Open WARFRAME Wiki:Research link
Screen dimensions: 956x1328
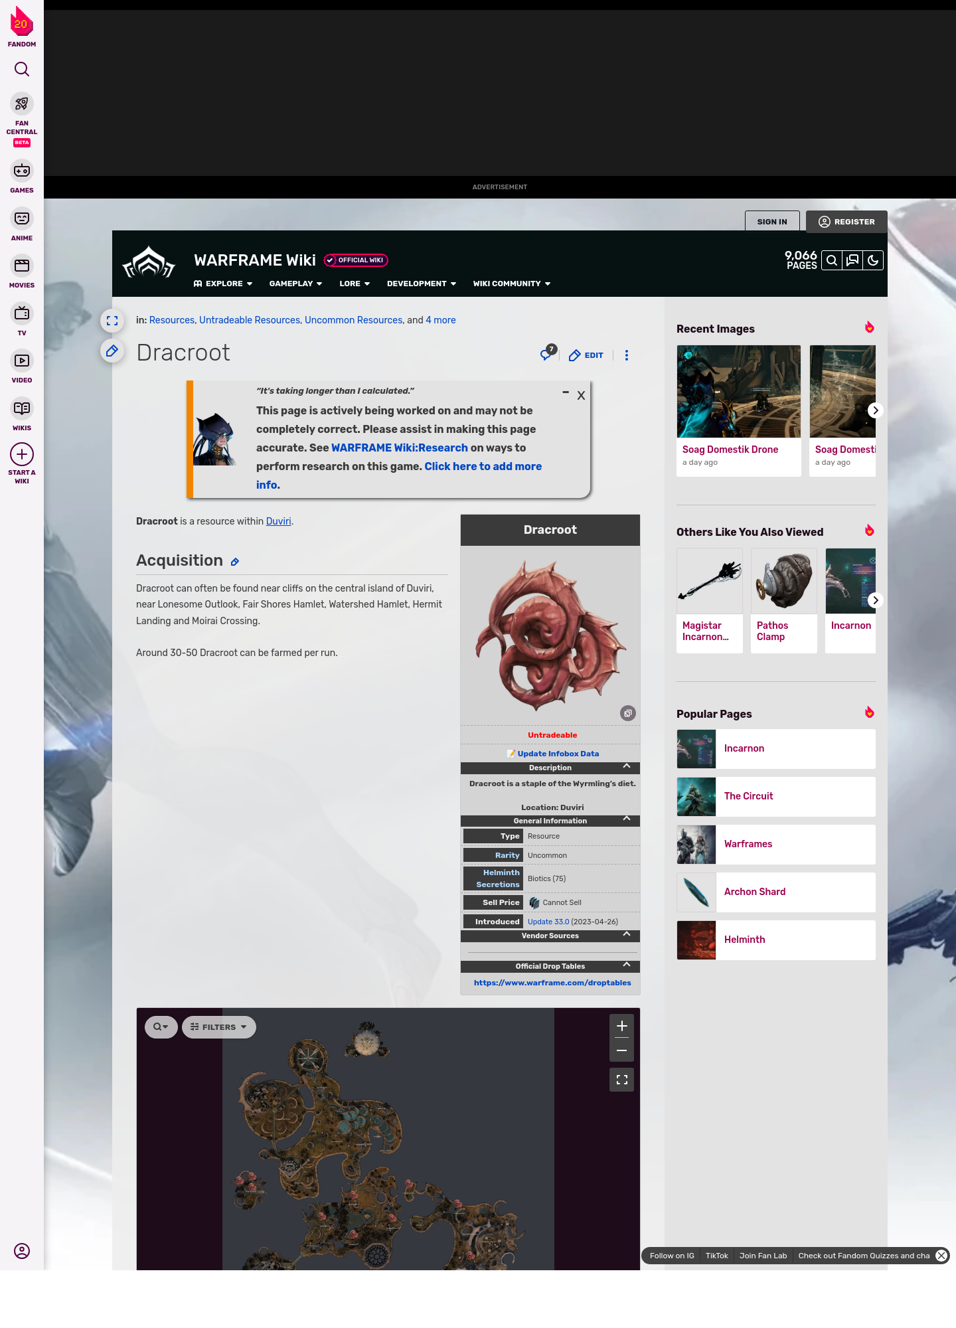(x=400, y=448)
